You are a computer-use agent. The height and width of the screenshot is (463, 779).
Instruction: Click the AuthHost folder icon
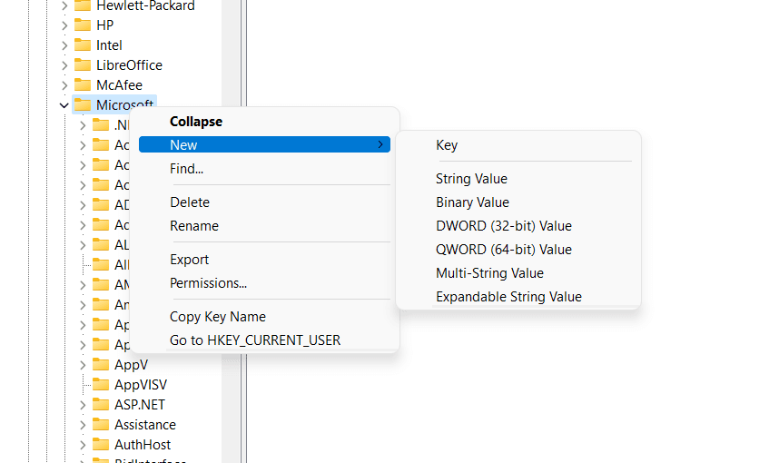pos(101,444)
